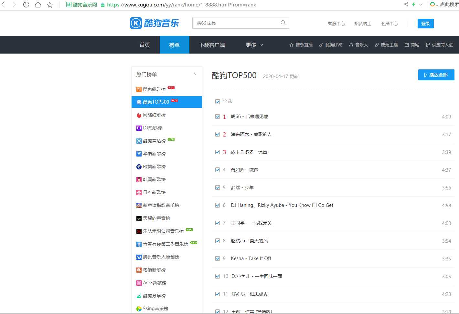The height and width of the screenshot is (314, 459).
Task: Open the search engine selector dropdown
Action: pos(434,5)
